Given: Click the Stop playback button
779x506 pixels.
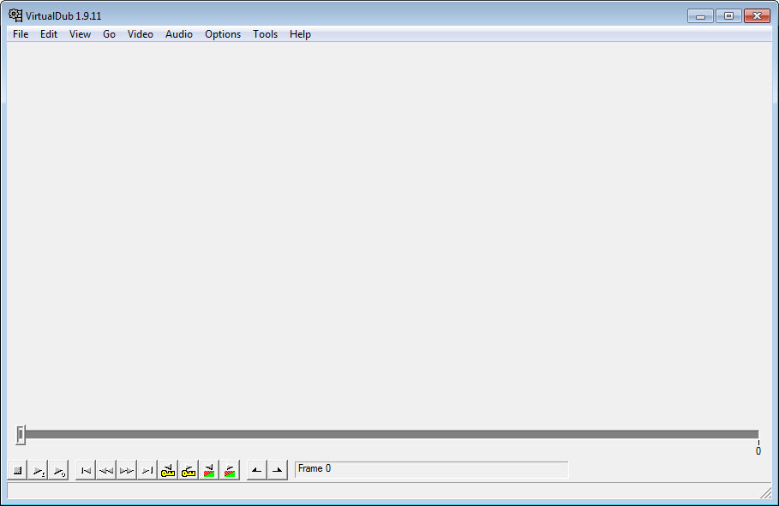Looking at the screenshot, I should (x=17, y=470).
